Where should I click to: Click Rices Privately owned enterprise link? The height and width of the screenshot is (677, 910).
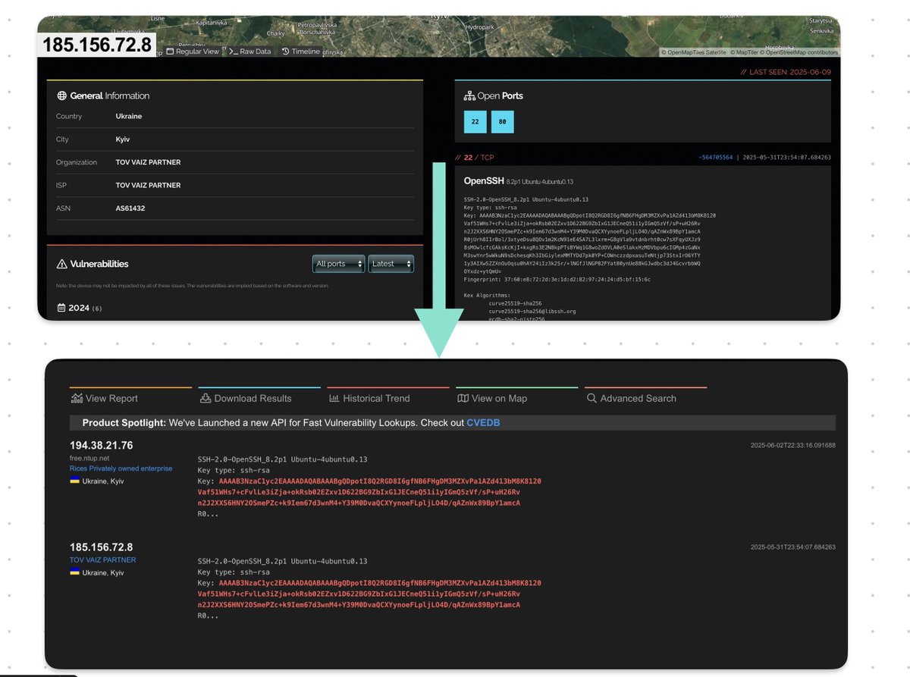coord(121,469)
